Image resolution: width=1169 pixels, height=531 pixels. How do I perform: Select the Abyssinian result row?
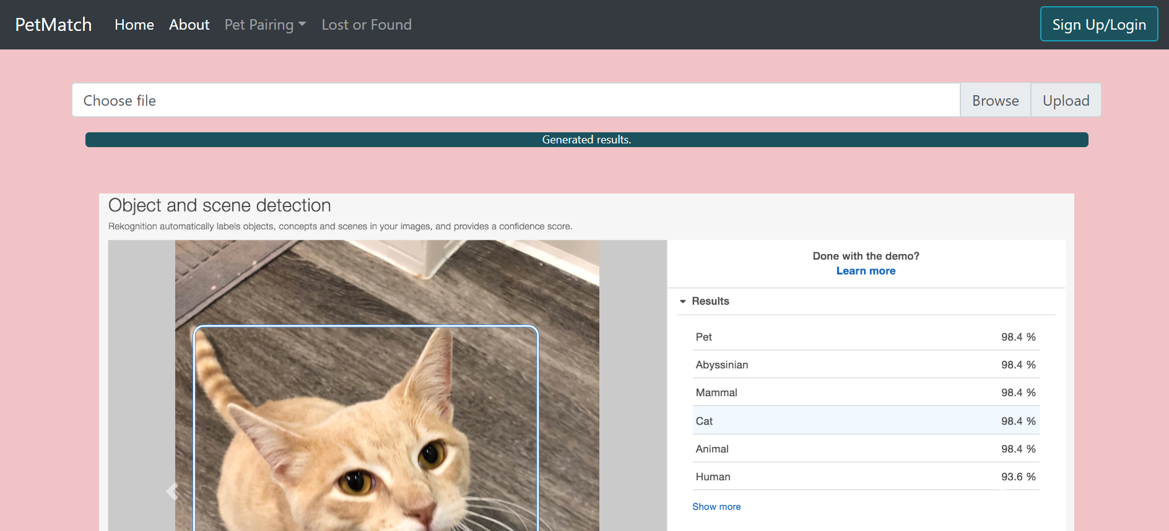(x=866, y=365)
